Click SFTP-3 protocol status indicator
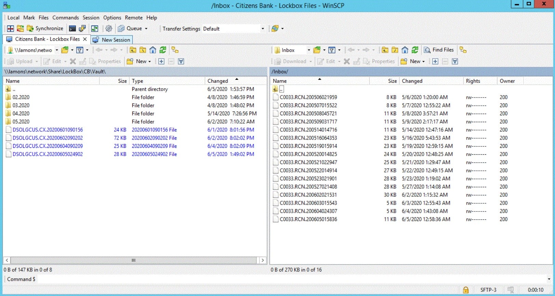 pyautogui.click(x=488, y=290)
